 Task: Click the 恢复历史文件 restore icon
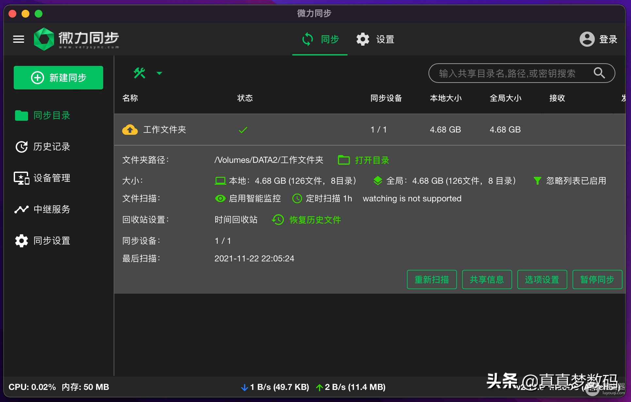coord(278,220)
